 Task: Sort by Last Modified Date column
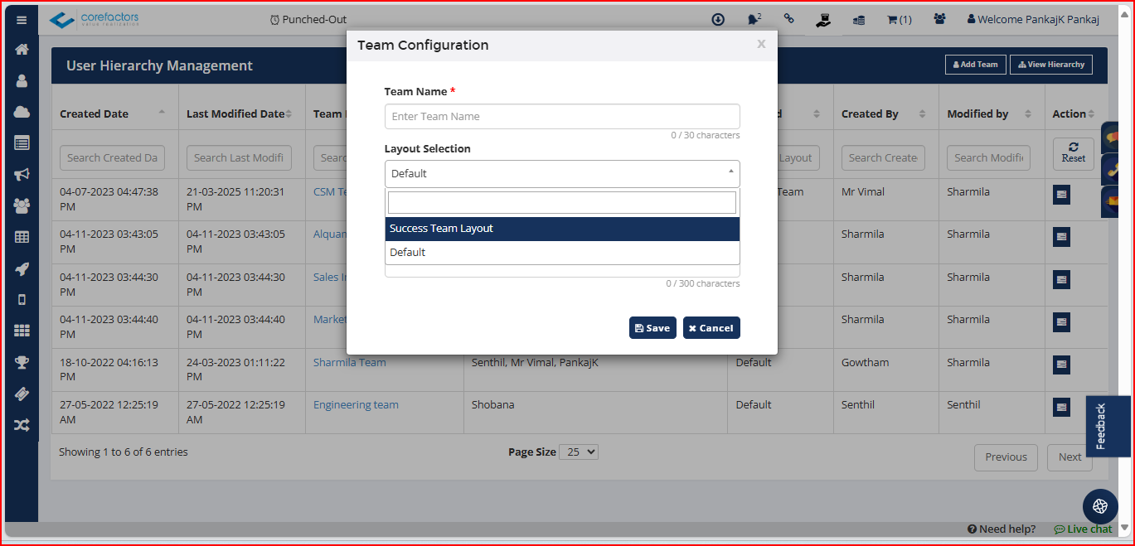point(241,114)
